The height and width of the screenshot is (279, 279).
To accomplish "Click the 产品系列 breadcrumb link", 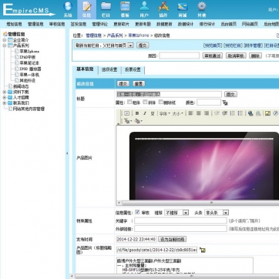I will 115,35.
